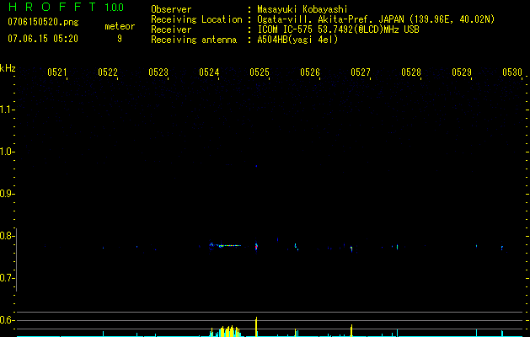This screenshot has height=337, width=530.
Task: Click the Receiver field label
Action: (x=171, y=29)
